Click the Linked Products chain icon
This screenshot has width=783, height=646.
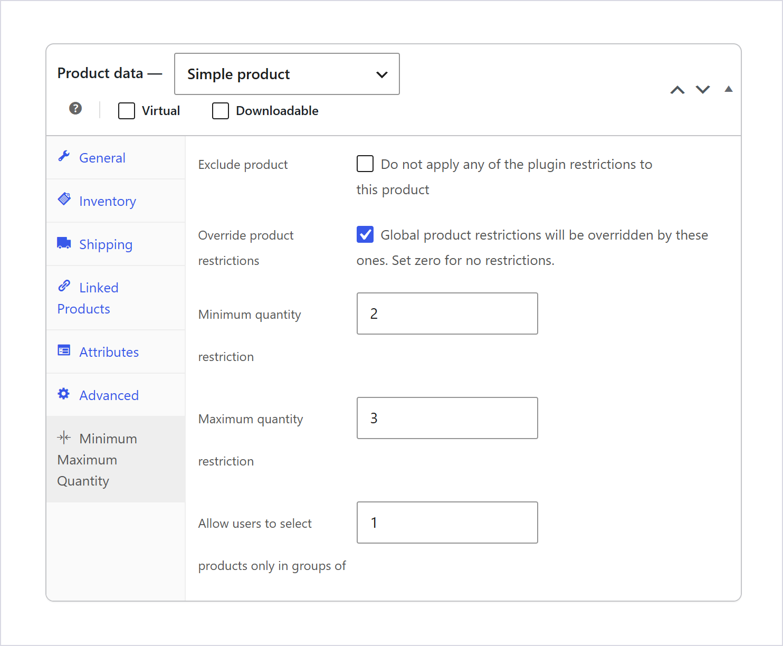[x=64, y=286]
